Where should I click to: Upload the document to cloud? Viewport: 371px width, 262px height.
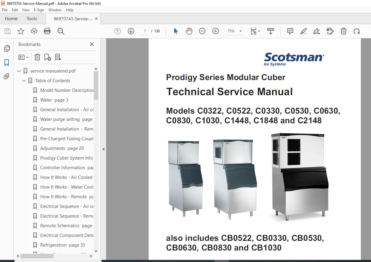click(34, 31)
